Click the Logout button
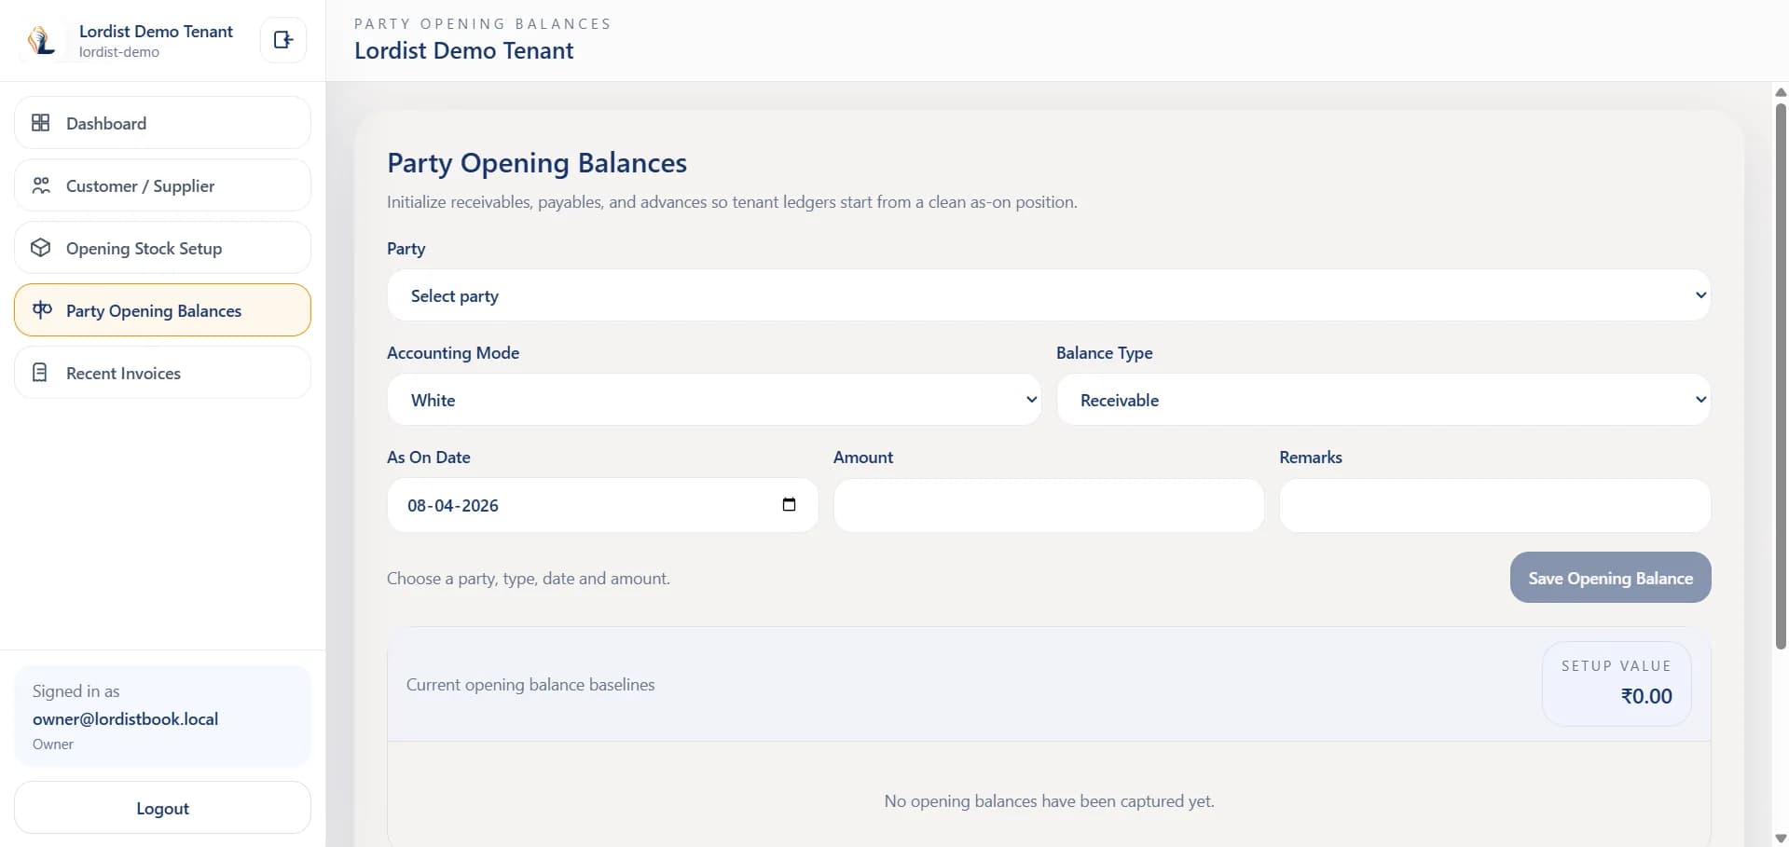 162,808
